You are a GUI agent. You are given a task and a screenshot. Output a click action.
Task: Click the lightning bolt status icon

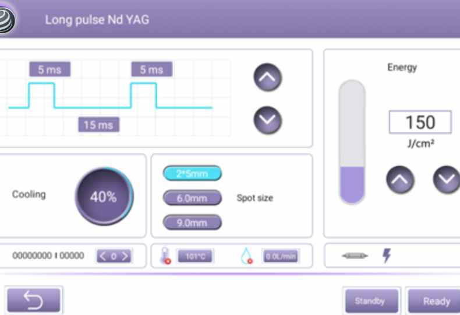tap(387, 255)
